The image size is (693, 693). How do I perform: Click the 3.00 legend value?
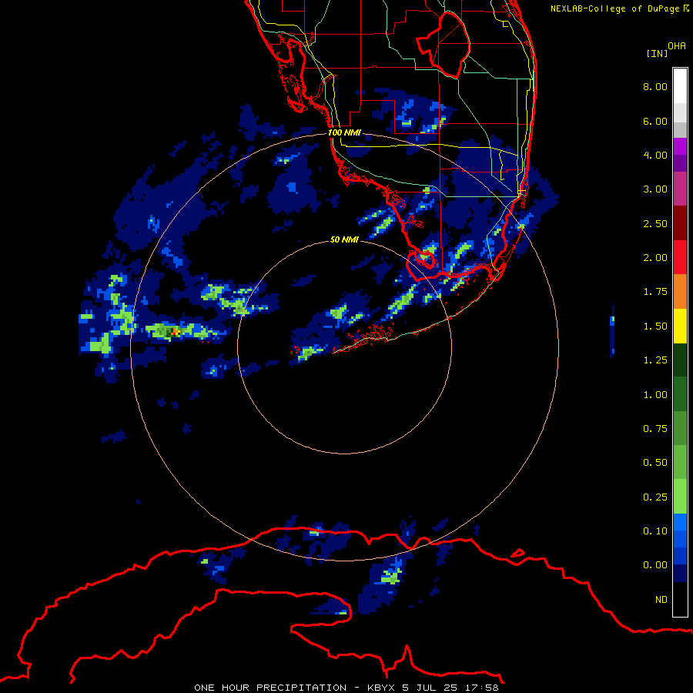click(655, 189)
